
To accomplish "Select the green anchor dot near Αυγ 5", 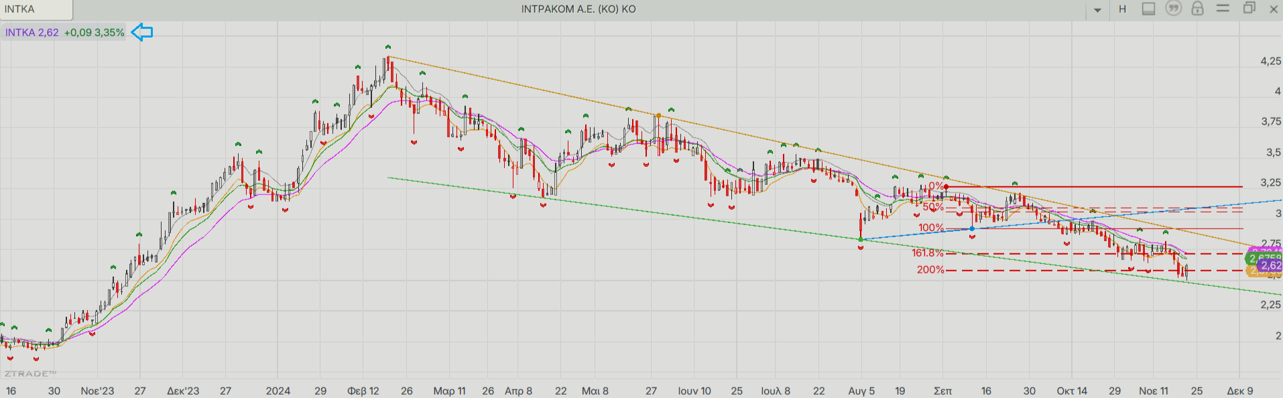I will click(861, 239).
